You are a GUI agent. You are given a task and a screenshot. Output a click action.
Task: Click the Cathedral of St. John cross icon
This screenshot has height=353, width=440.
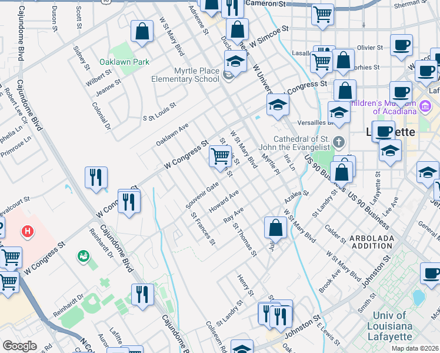[339, 142]
